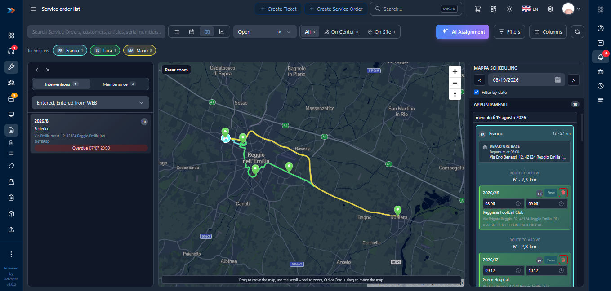This screenshot has height=291, width=611.
Task: Open the customers people icon in sidebar
Action: 11,83
